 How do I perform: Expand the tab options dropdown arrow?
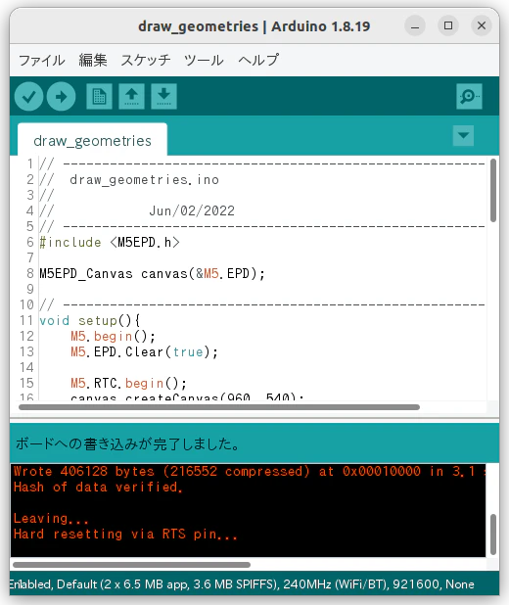(x=463, y=135)
